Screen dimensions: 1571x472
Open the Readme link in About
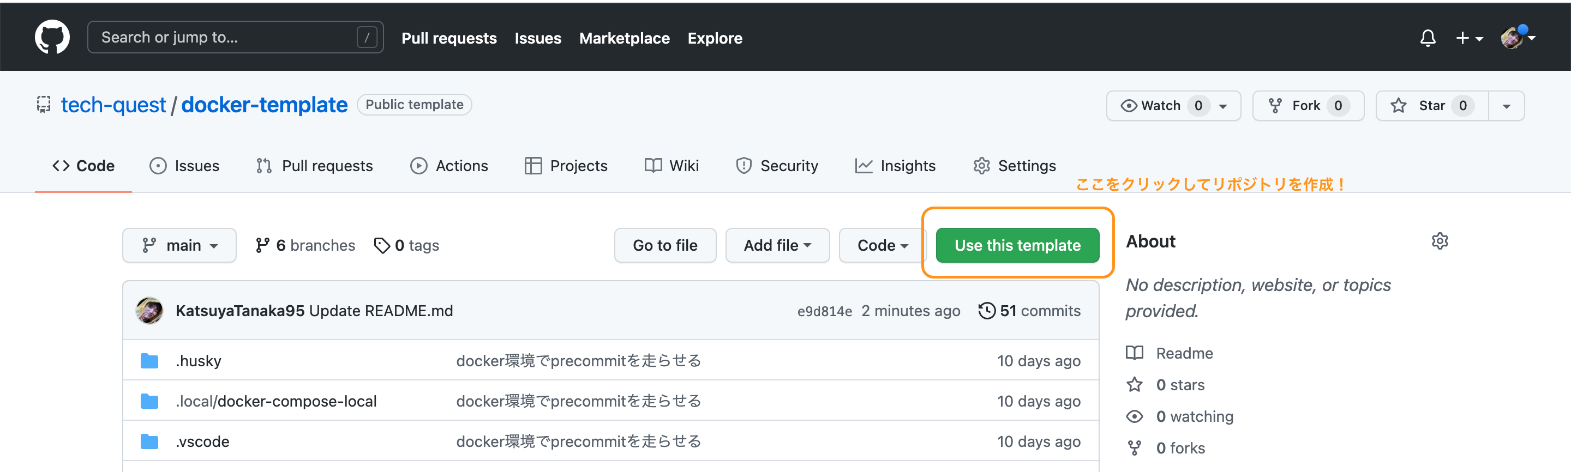click(x=1184, y=353)
